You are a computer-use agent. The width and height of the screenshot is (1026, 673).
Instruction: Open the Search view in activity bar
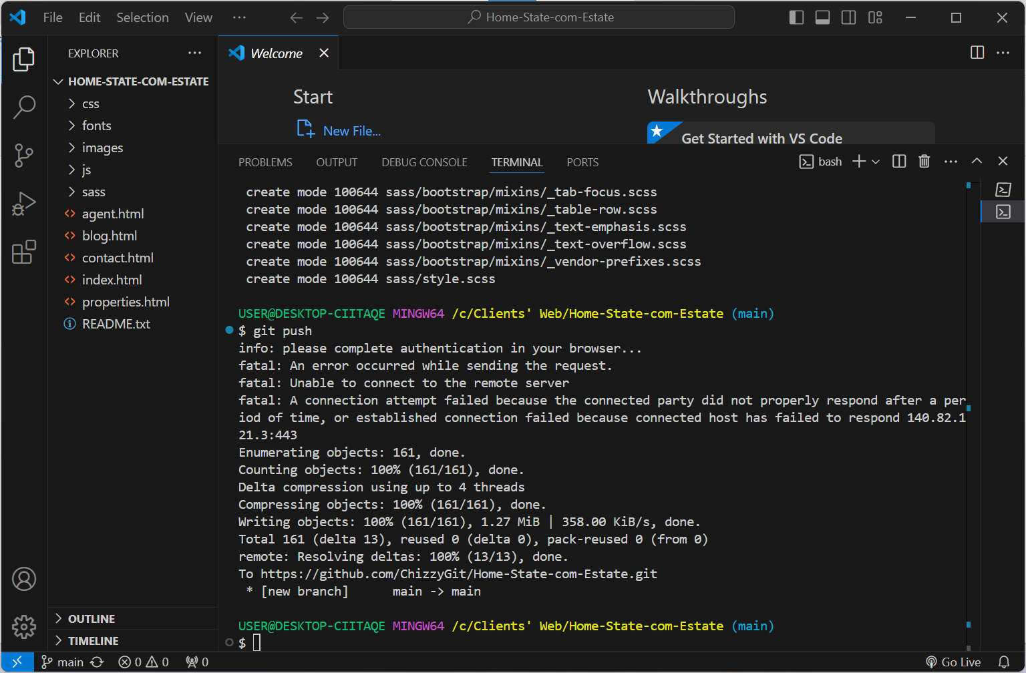pyautogui.click(x=24, y=107)
